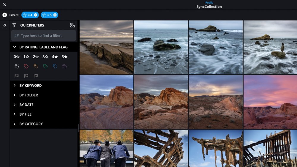Expand the By Date section
This screenshot has height=167, width=297.
click(x=44, y=105)
